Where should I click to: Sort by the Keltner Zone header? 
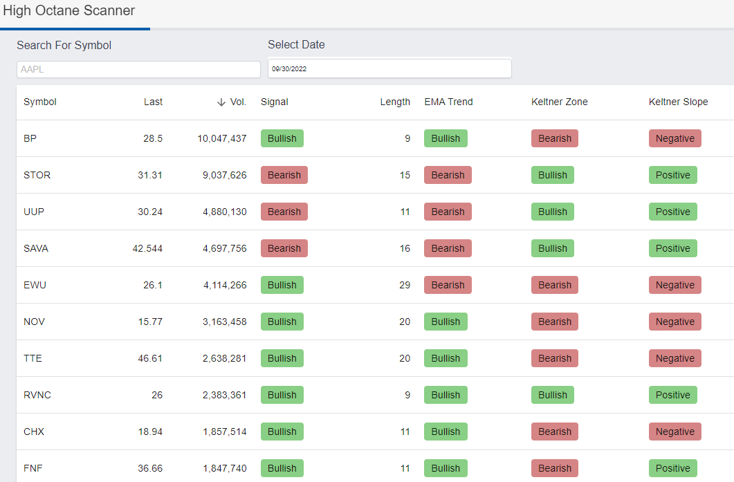coord(560,102)
